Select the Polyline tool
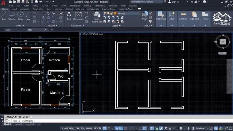 tap(11, 16)
